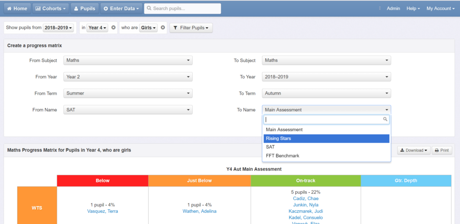Open the 2018–2019 year filter dropdown
460x224 pixels.
58,28
